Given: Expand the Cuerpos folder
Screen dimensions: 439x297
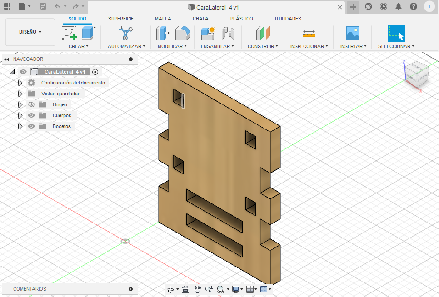Looking at the screenshot, I should pyautogui.click(x=20, y=115).
